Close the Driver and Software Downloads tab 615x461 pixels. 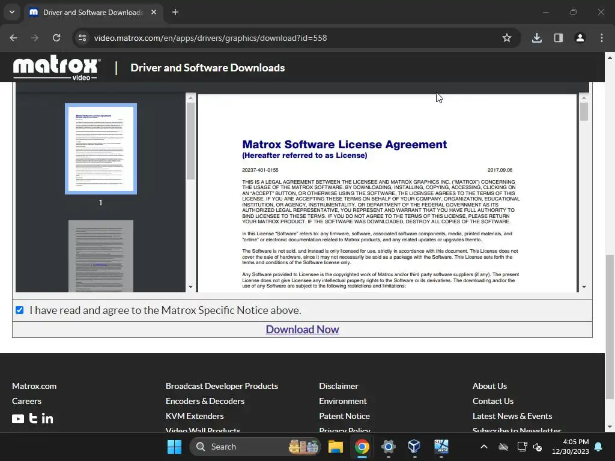[154, 12]
